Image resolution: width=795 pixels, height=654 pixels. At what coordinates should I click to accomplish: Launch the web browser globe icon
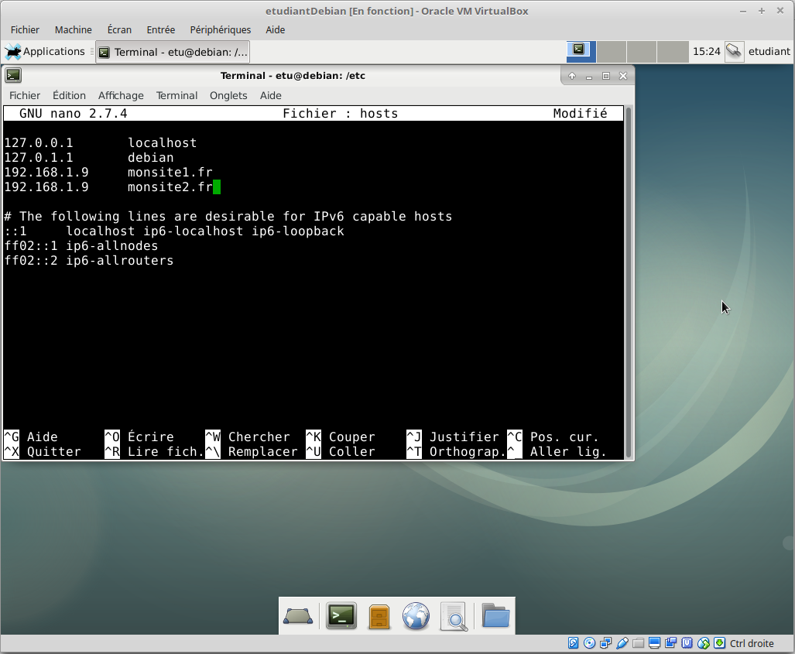click(x=416, y=616)
